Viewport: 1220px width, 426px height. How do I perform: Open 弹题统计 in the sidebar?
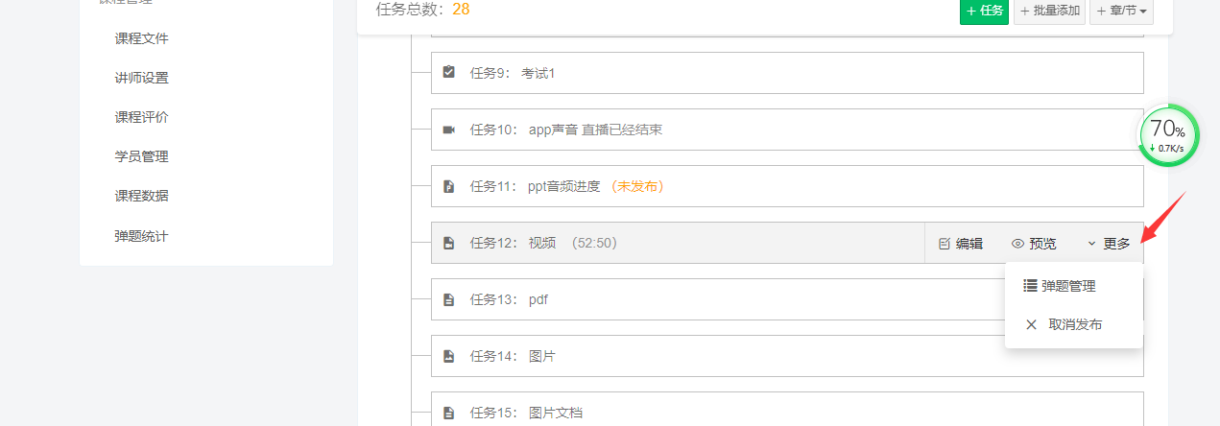pyautogui.click(x=142, y=235)
